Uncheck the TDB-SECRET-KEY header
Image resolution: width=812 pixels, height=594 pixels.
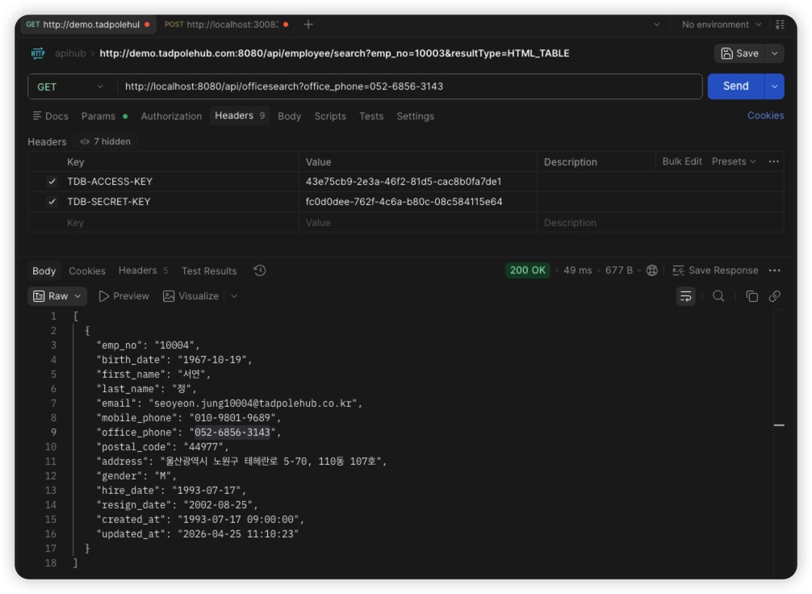tap(52, 202)
